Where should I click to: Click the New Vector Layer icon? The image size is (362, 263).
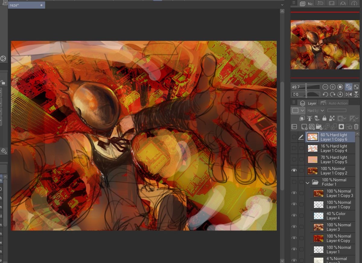pos(312,127)
